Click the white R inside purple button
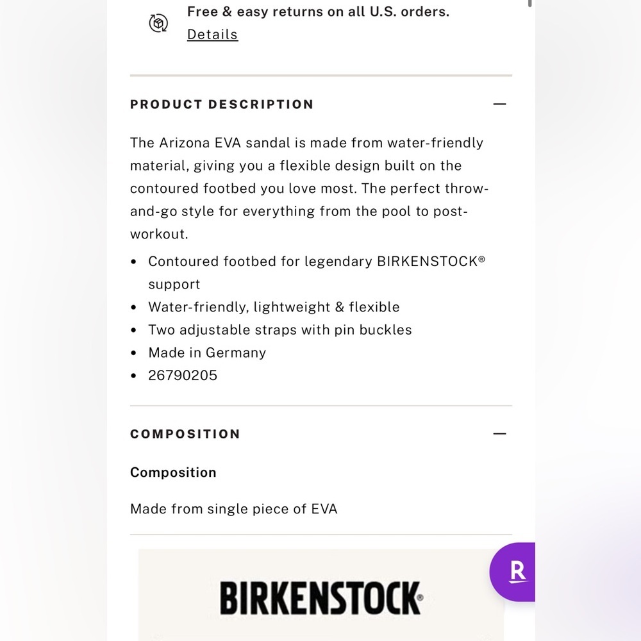 point(518,572)
